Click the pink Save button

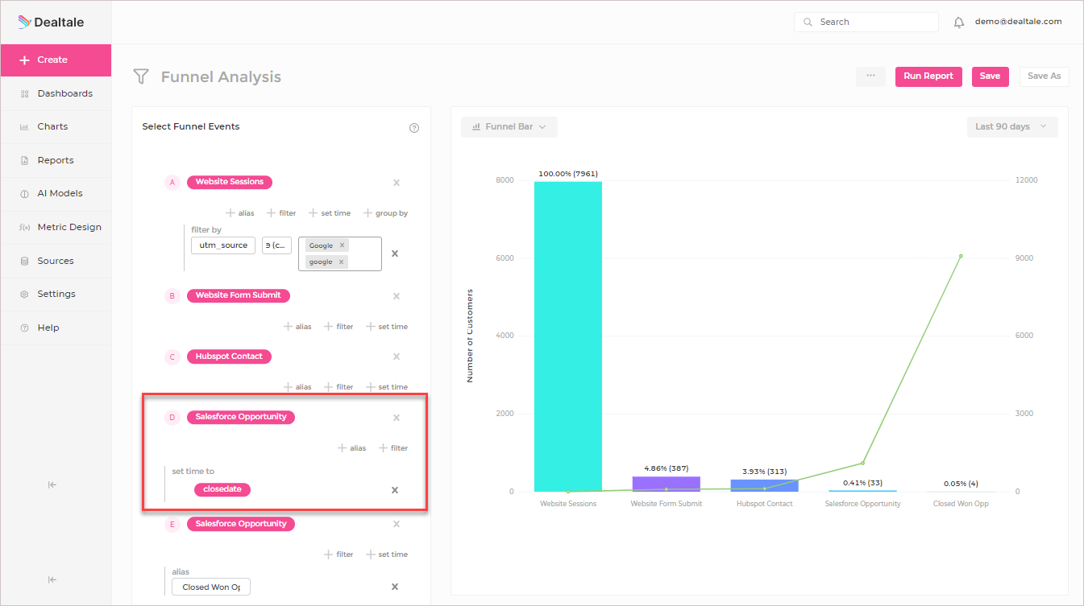[991, 76]
